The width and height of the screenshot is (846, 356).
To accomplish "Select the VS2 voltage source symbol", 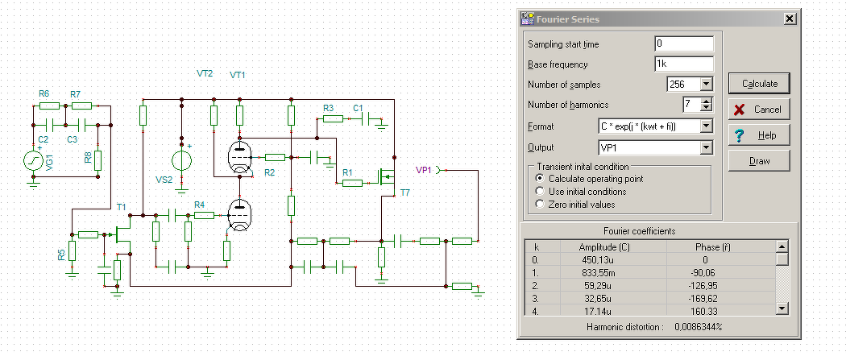I will point(181,161).
